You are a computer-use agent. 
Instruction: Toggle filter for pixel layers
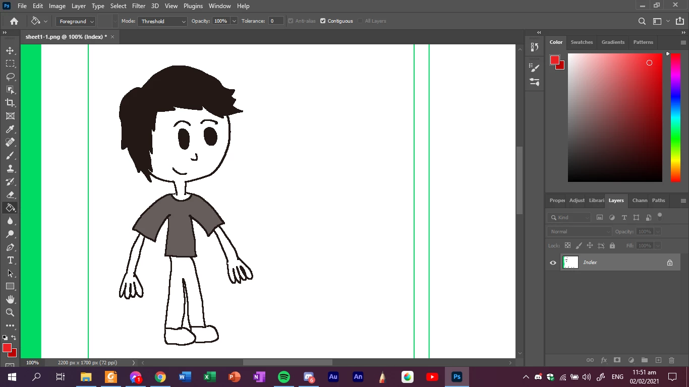[600, 218]
